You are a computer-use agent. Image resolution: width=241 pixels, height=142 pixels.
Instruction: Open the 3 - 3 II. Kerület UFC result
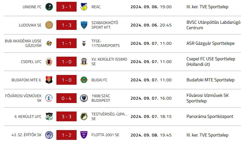point(66,116)
